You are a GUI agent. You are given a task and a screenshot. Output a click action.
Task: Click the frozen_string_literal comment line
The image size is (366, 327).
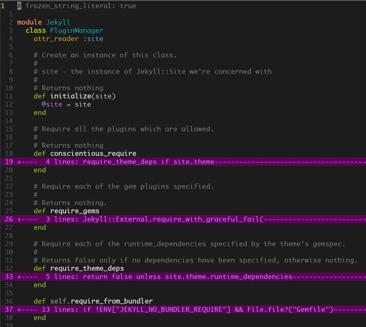click(76, 6)
